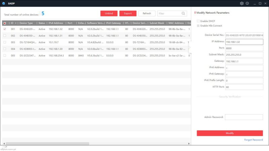Screen dimensions: 269x151
Task: Select DS-2CD2347 device type cell
Action: click(28, 56)
